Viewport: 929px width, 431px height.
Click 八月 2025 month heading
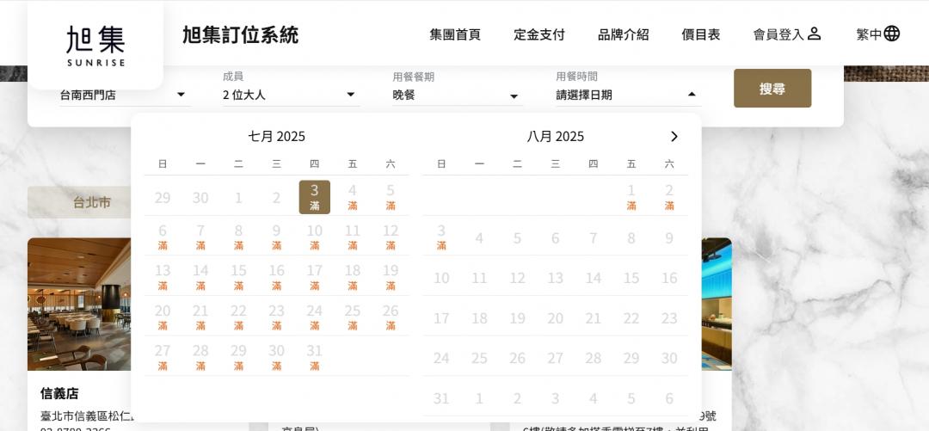[x=555, y=137]
